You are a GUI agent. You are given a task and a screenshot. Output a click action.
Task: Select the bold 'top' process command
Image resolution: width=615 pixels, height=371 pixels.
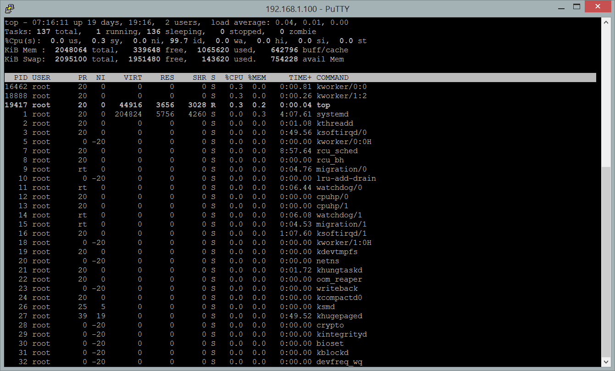click(323, 105)
